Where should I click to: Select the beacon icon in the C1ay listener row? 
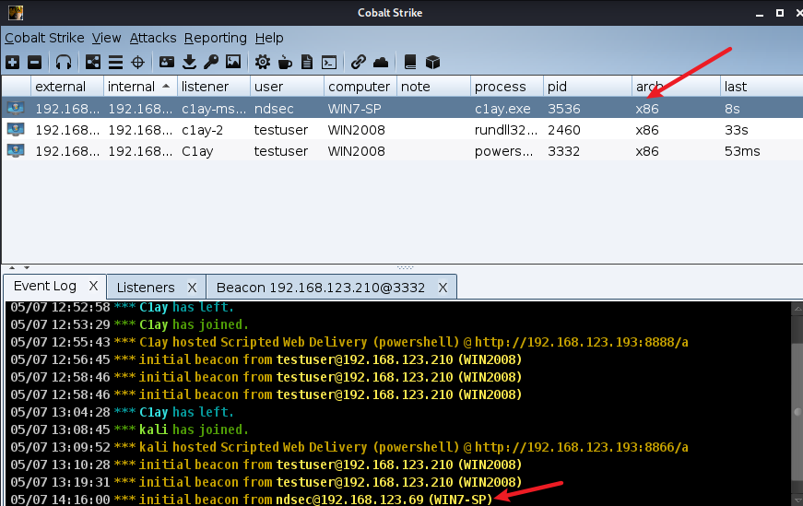[x=16, y=151]
